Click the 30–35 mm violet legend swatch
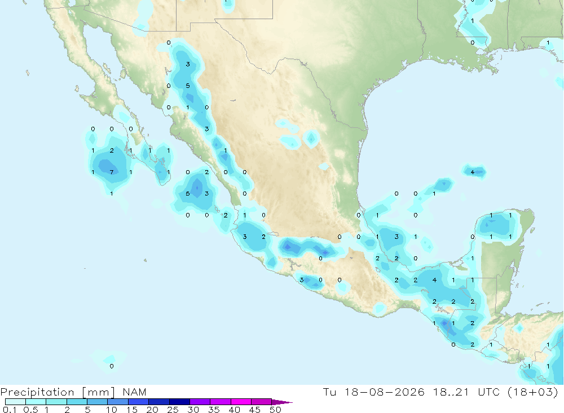Image resolution: width=564 pixels, height=413 pixels. tap(200, 402)
